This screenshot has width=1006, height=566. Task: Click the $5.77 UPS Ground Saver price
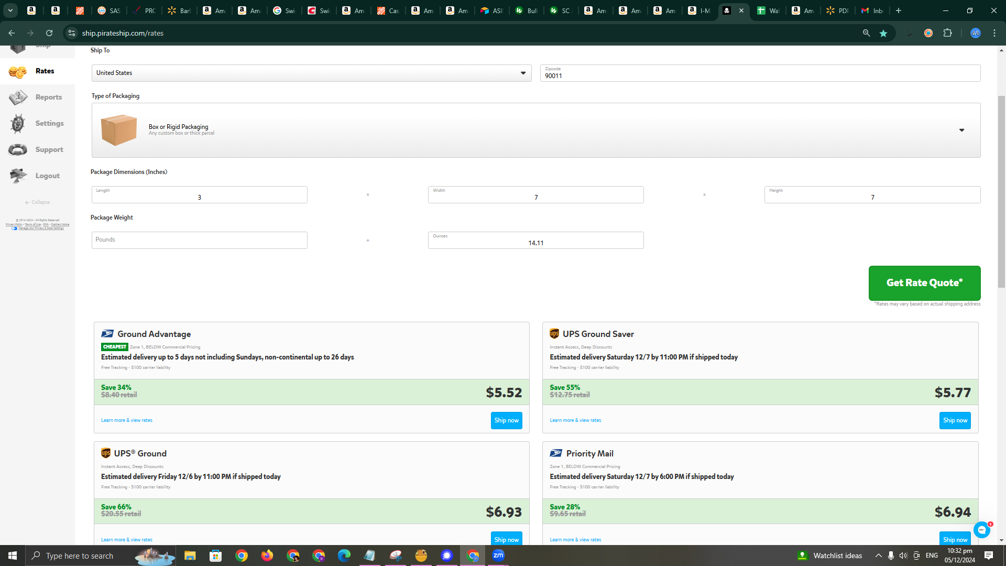pyautogui.click(x=953, y=393)
